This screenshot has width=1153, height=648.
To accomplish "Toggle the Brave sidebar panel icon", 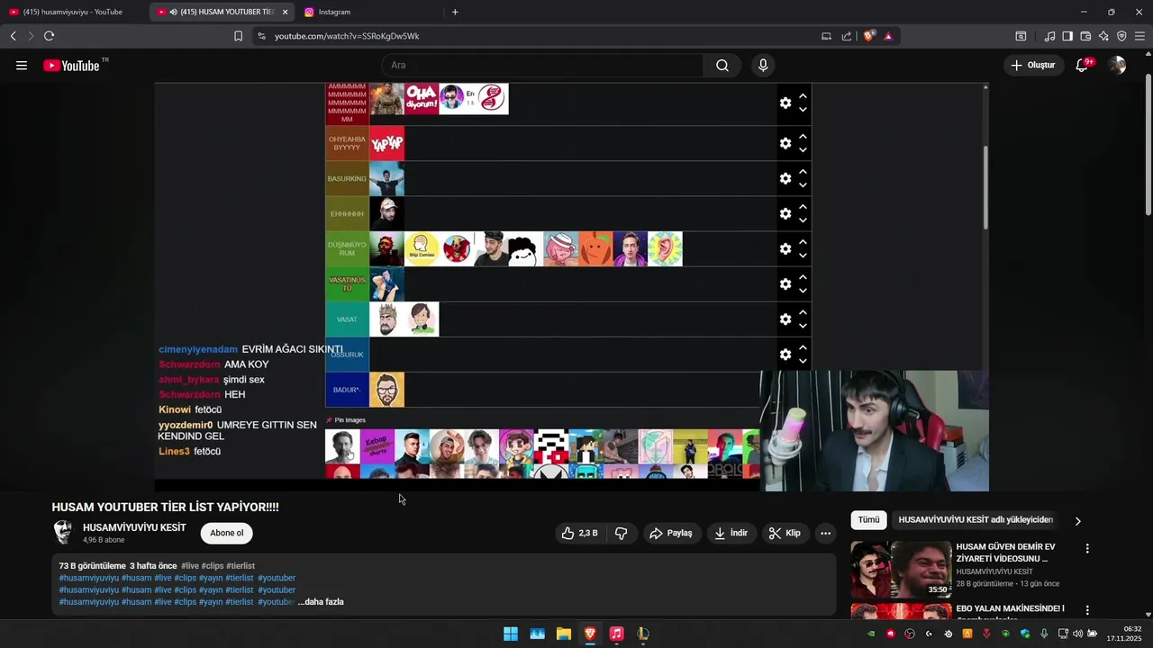I will (x=1067, y=36).
